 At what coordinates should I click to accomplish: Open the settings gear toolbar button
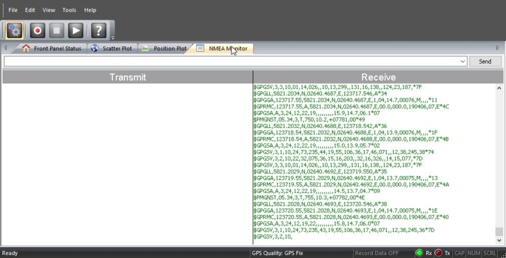[15, 30]
